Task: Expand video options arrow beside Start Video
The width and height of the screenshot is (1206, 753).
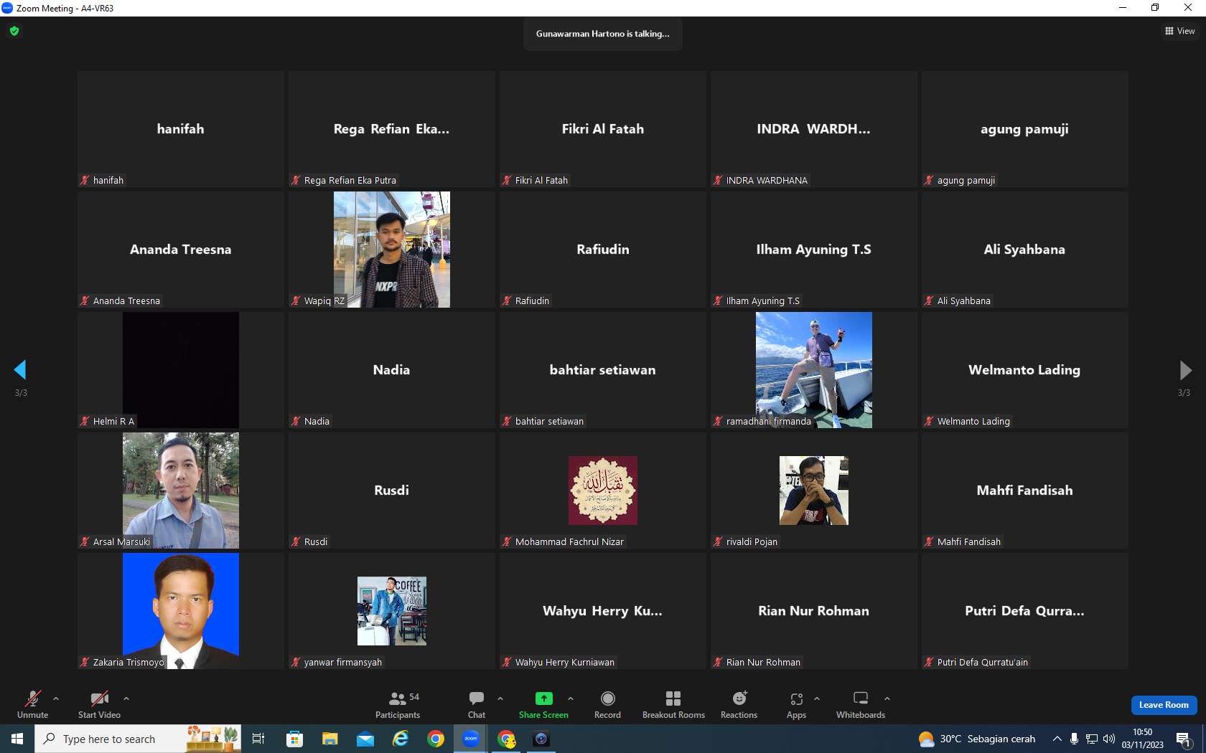Action: tap(126, 698)
